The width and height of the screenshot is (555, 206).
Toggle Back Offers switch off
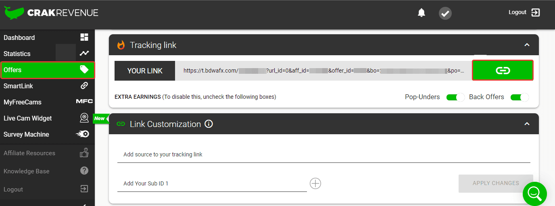point(520,97)
